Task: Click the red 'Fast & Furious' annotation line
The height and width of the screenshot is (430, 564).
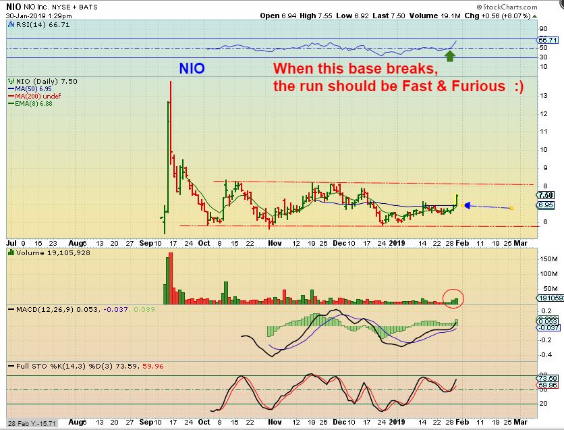Action: 398,86
